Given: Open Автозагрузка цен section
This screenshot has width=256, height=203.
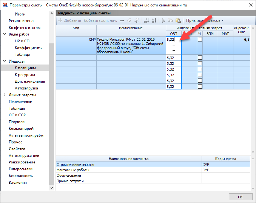Looking at the screenshot, I should click(x=24, y=156).
